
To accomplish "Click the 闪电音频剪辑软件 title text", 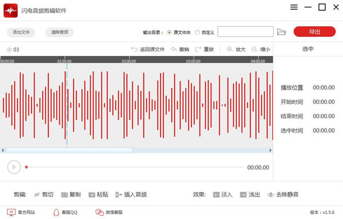I will click(x=44, y=11).
